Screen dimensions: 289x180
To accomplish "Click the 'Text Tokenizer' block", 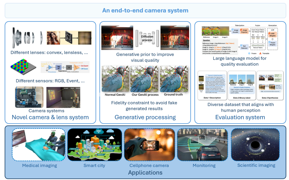I will pos(244,47).
